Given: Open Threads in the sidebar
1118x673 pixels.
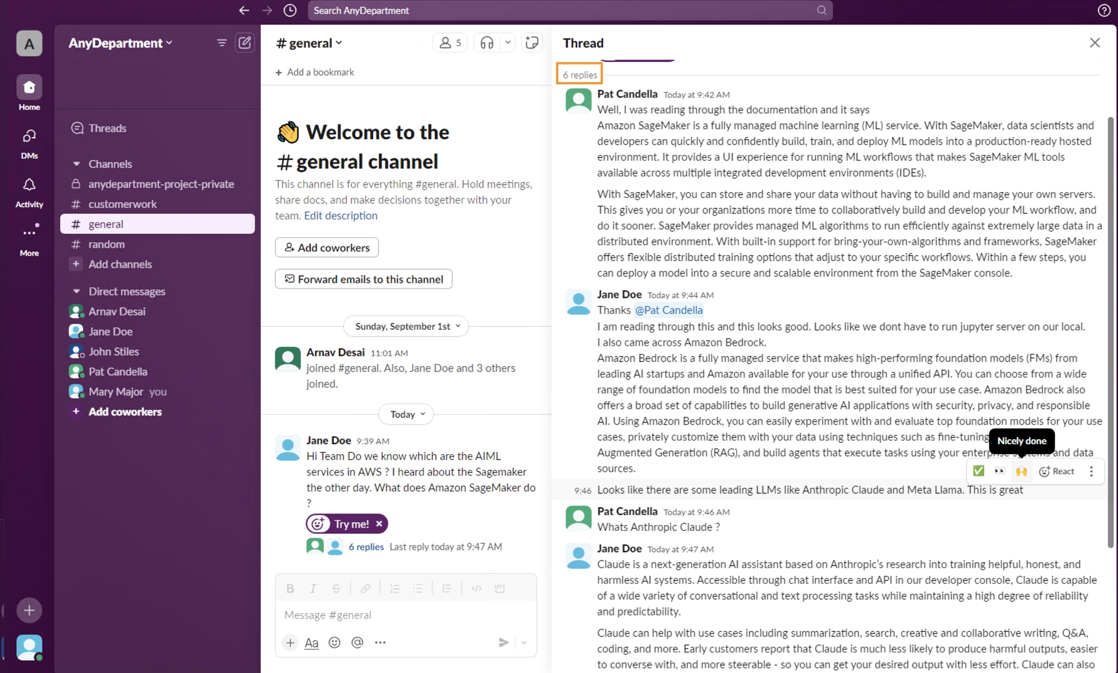Looking at the screenshot, I should 107,128.
